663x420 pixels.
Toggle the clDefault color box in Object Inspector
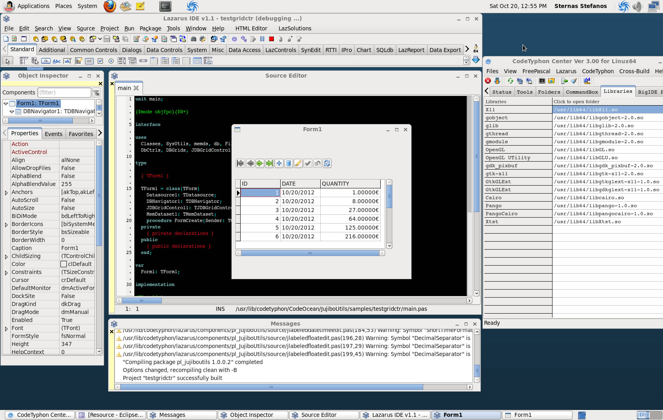tap(64, 264)
